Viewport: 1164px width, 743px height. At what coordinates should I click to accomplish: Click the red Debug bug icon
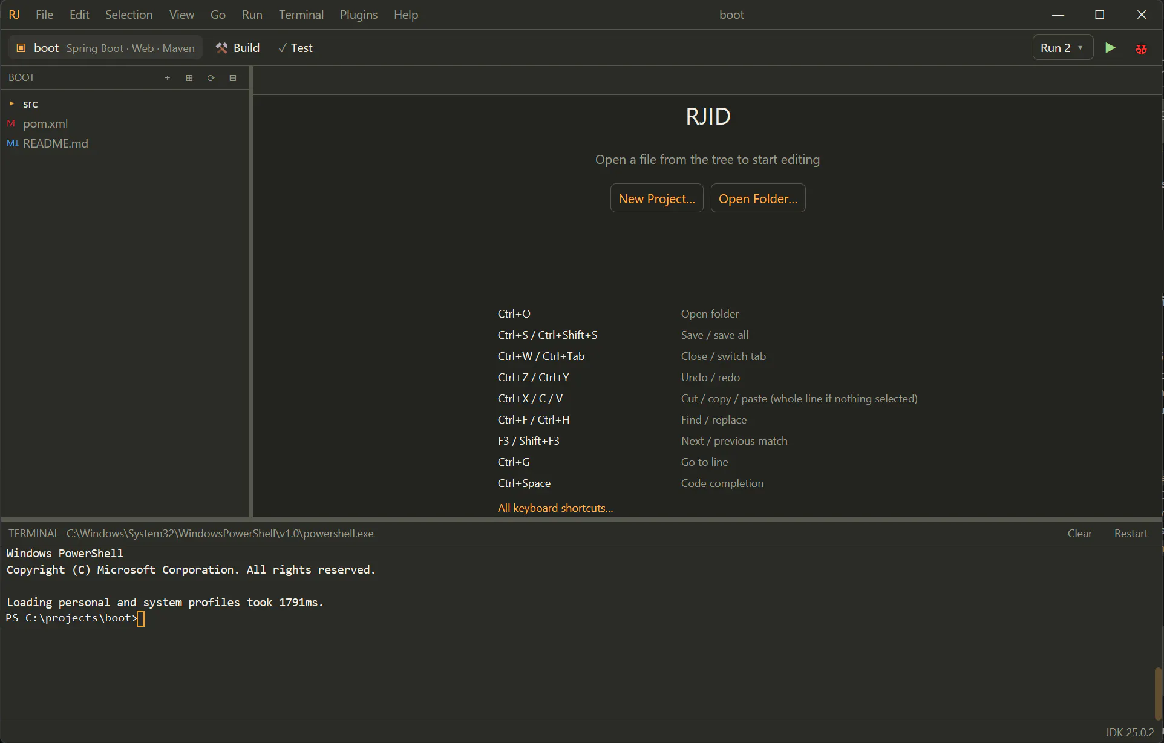[1142, 48]
